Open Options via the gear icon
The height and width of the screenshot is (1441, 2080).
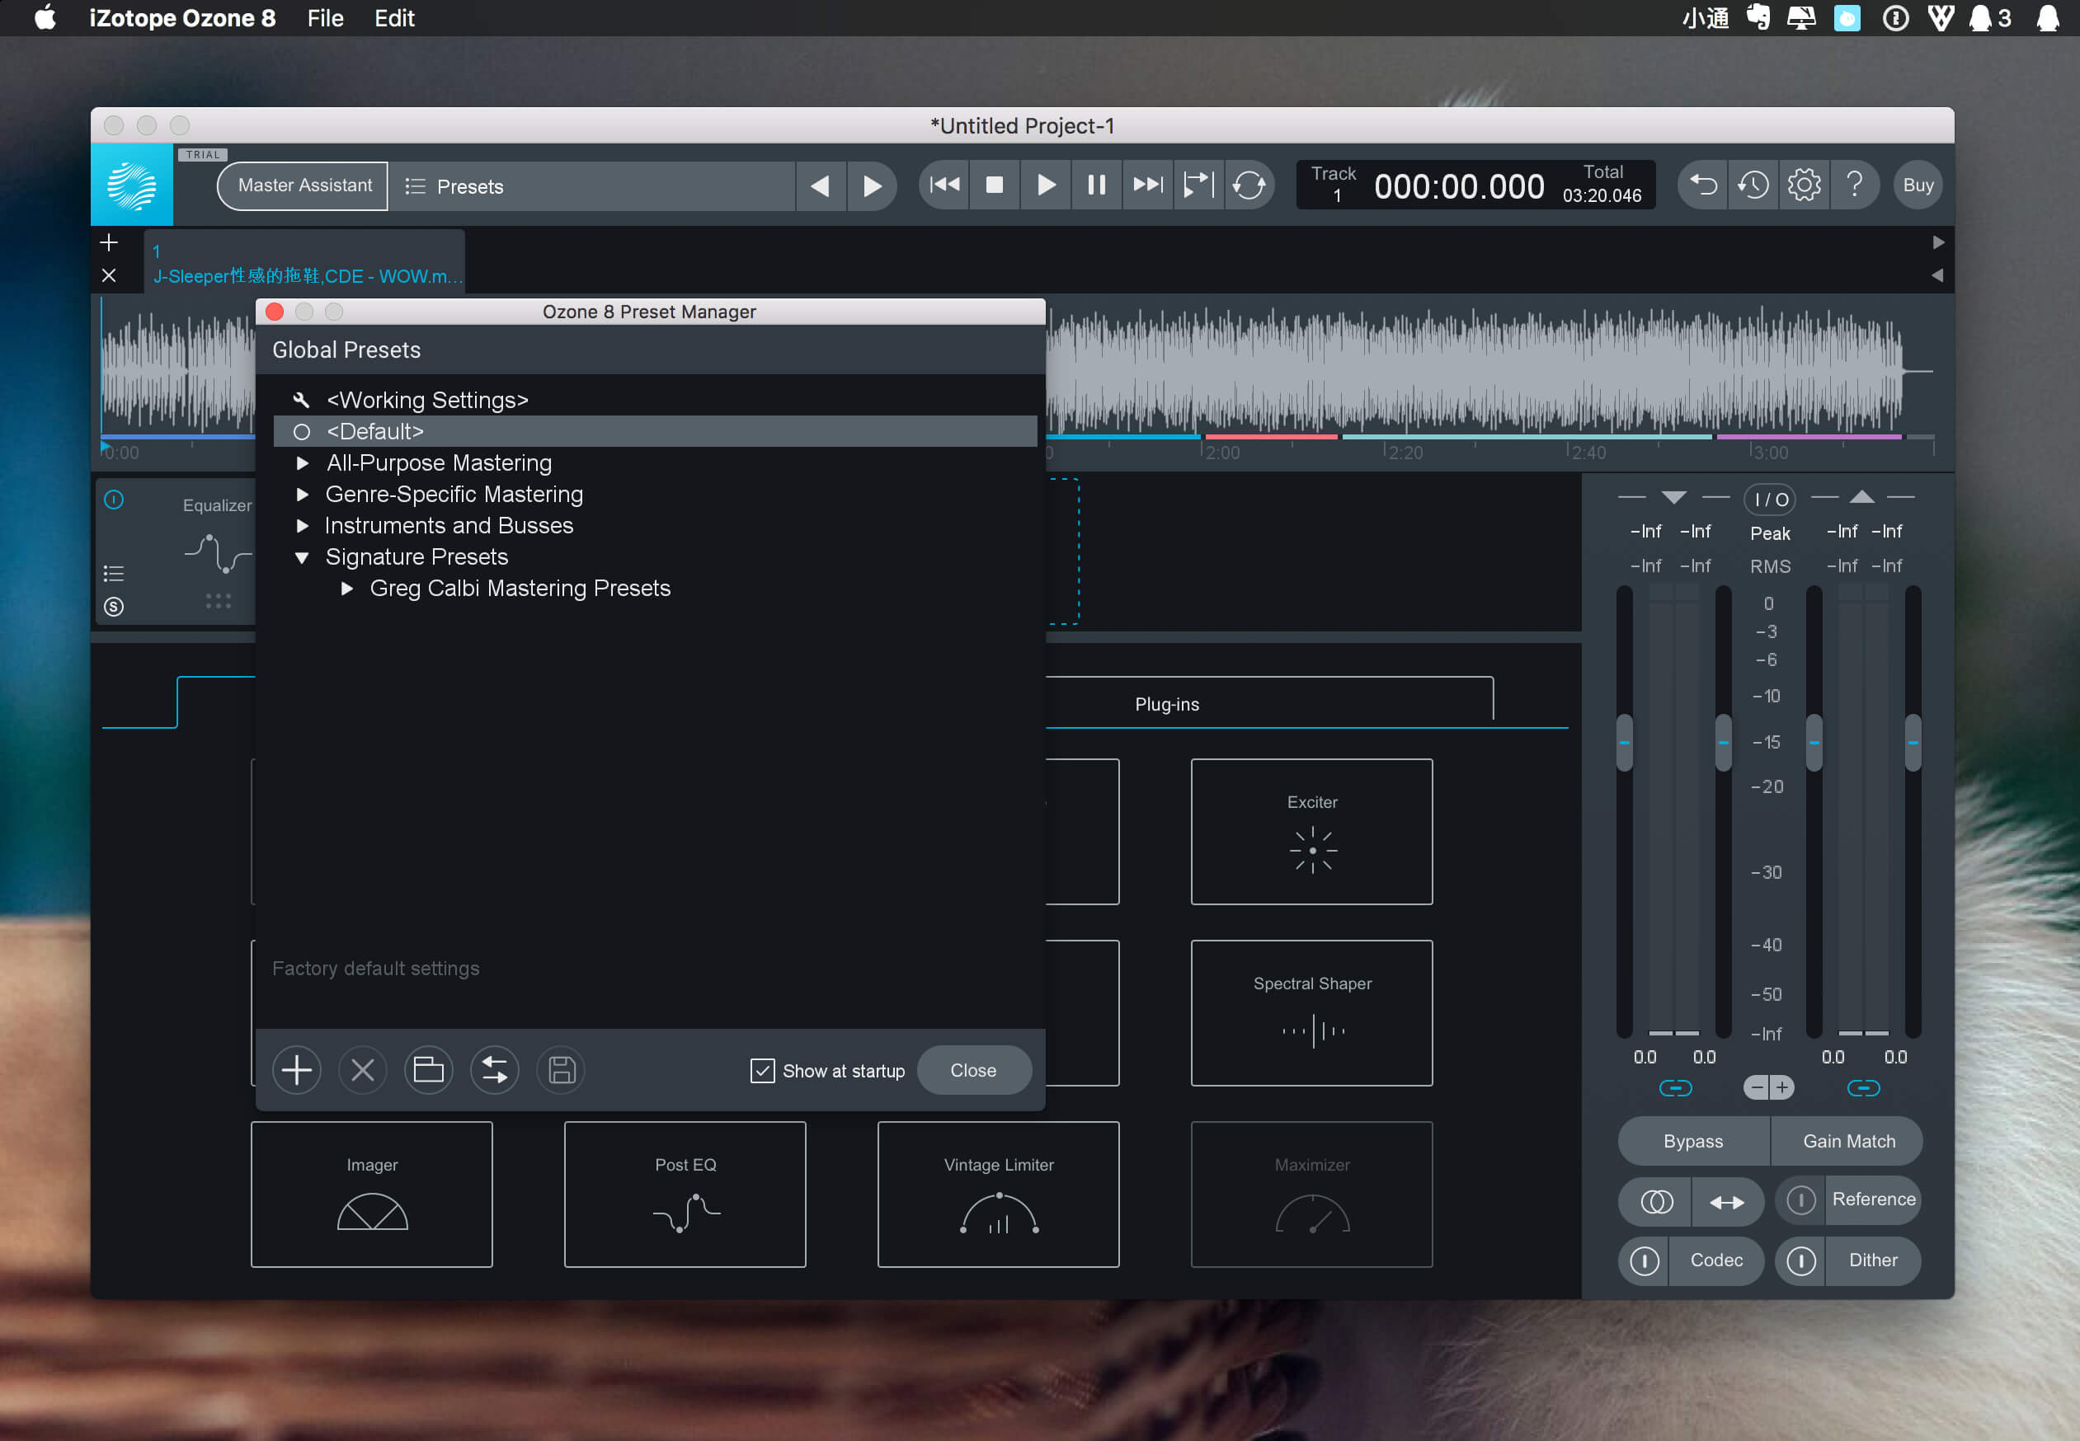pos(1804,185)
